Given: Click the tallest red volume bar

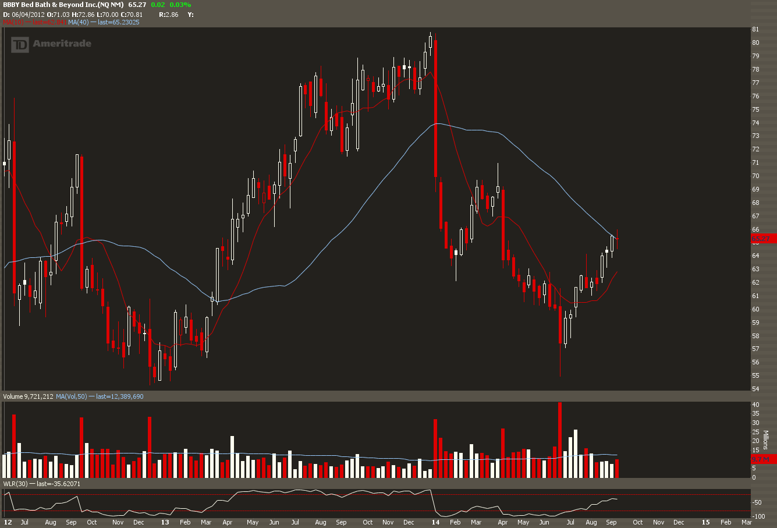Looking at the screenshot, I should tap(560, 440).
